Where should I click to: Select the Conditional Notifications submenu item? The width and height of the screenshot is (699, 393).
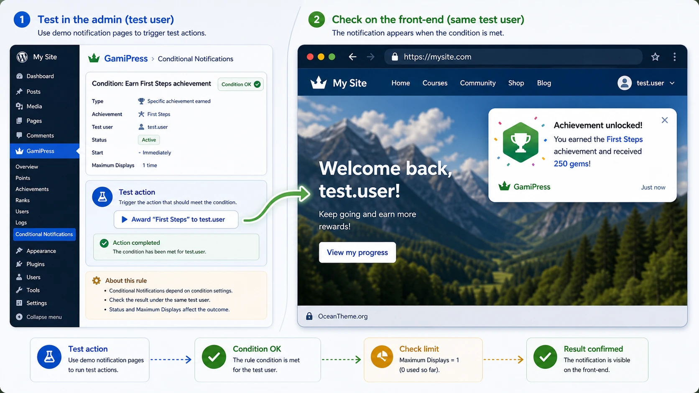click(44, 234)
